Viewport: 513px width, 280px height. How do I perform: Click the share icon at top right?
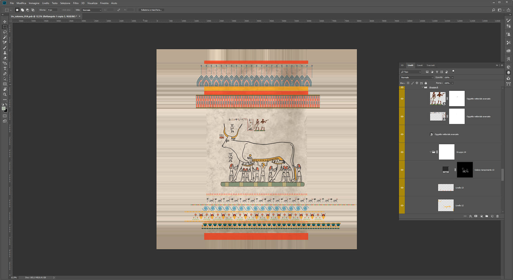tap(508, 10)
